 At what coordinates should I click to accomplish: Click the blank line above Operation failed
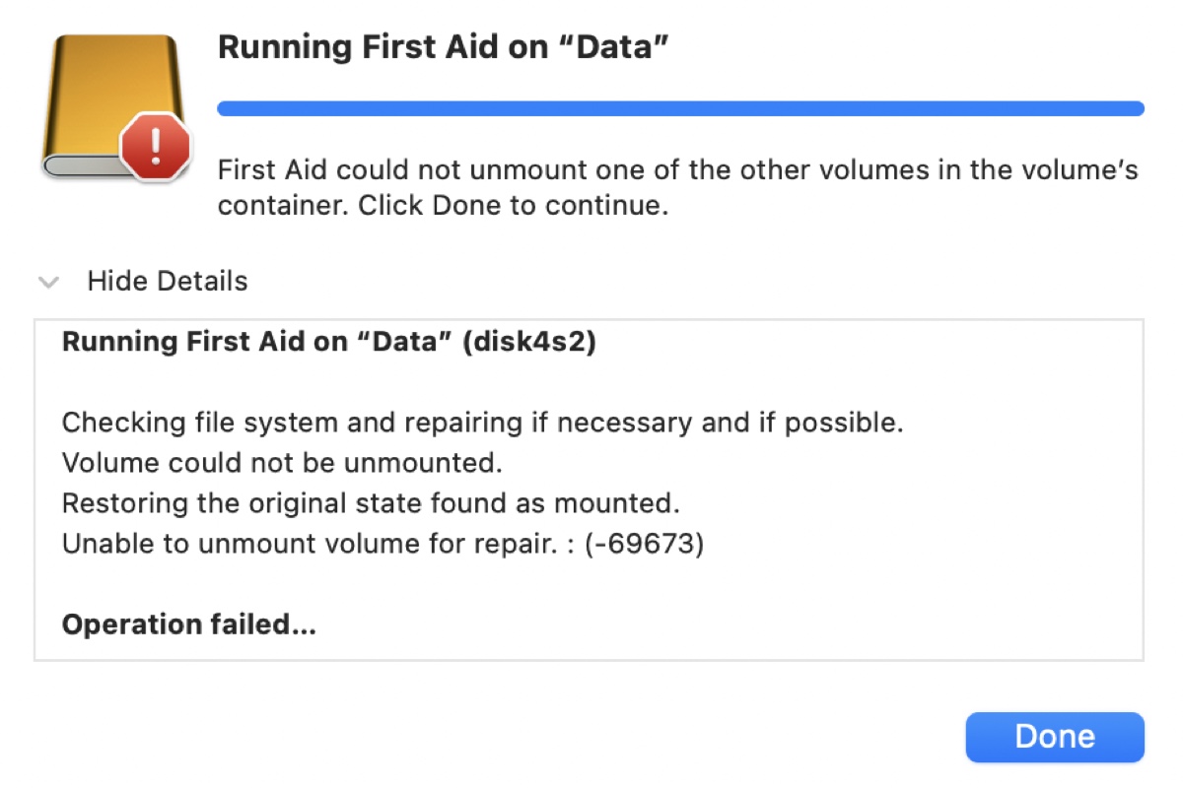[x=394, y=584]
